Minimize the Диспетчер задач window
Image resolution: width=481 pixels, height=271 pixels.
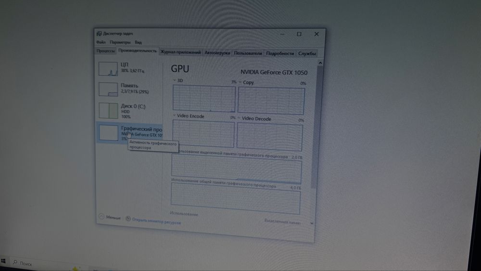[x=282, y=34]
